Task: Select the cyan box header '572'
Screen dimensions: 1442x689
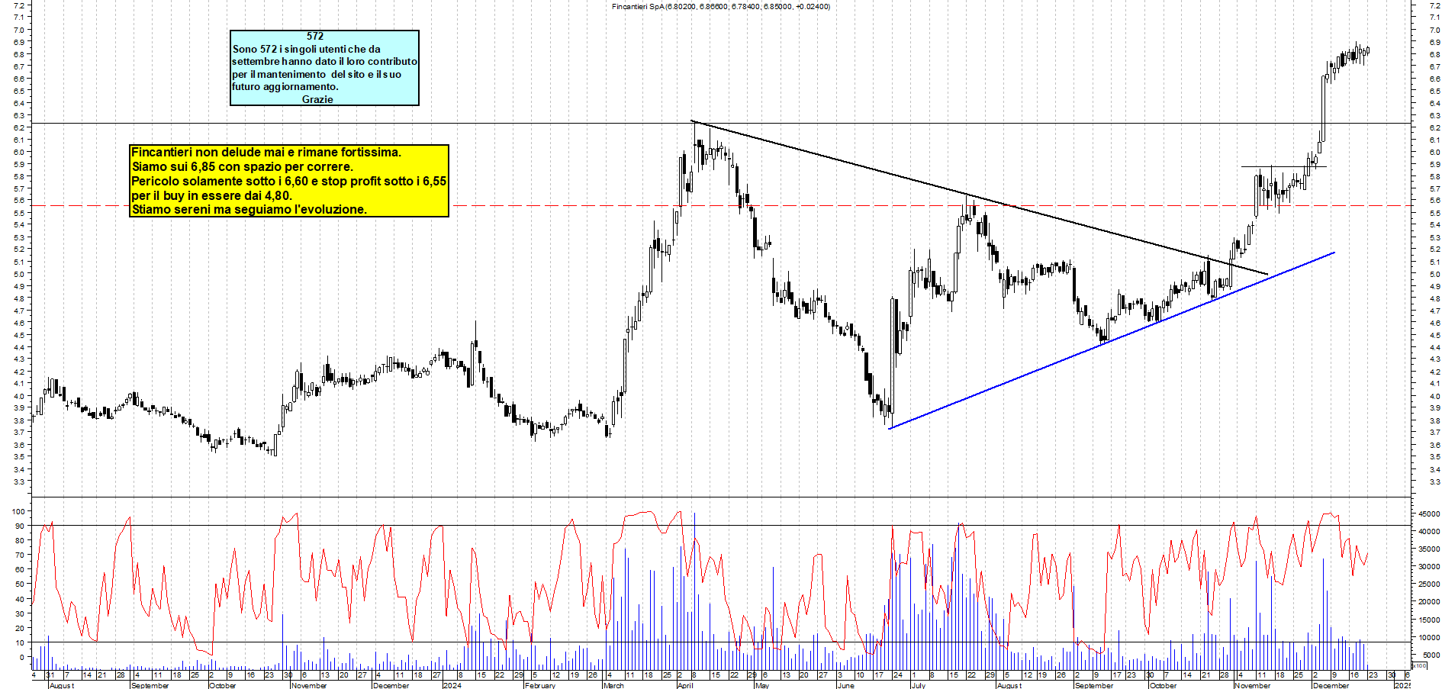Action: [x=315, y=36]
